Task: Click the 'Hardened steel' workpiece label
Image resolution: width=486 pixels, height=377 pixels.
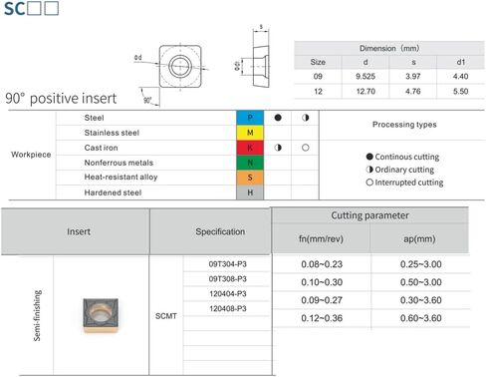Action: [x=113, y=192]
